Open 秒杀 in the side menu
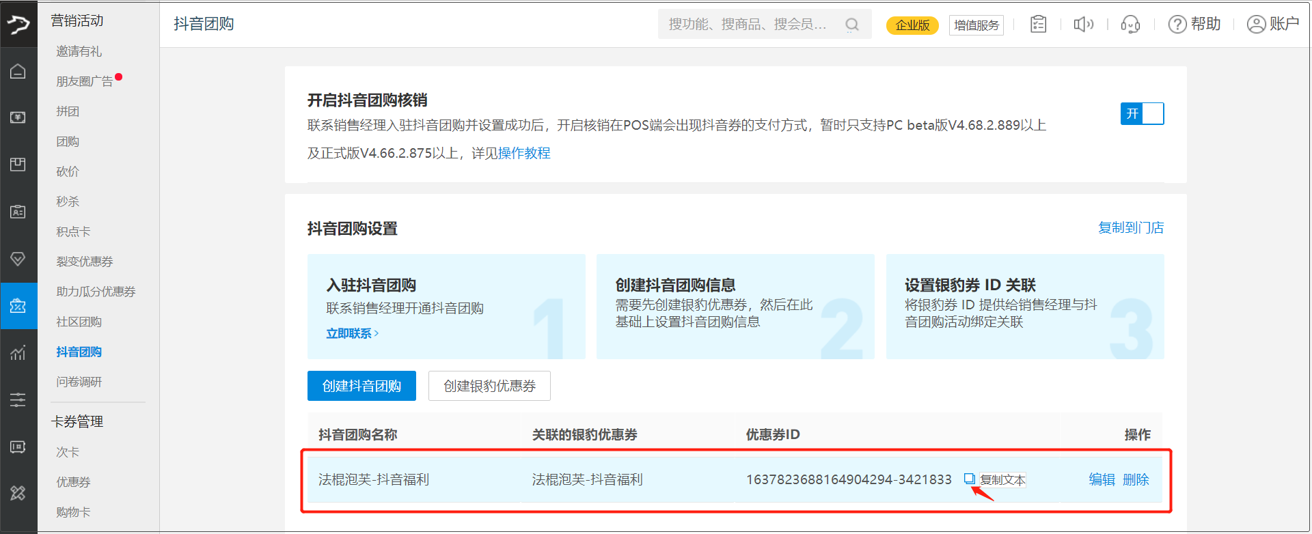The image size is (1312, 534). pos(68,201)
